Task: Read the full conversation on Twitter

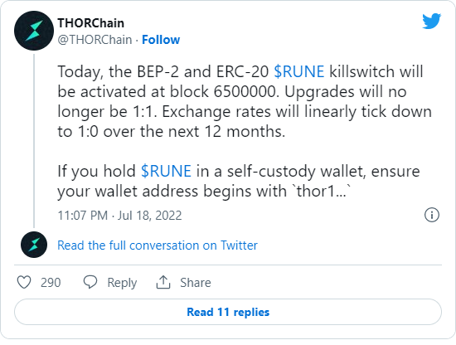Action: (158, 245)
